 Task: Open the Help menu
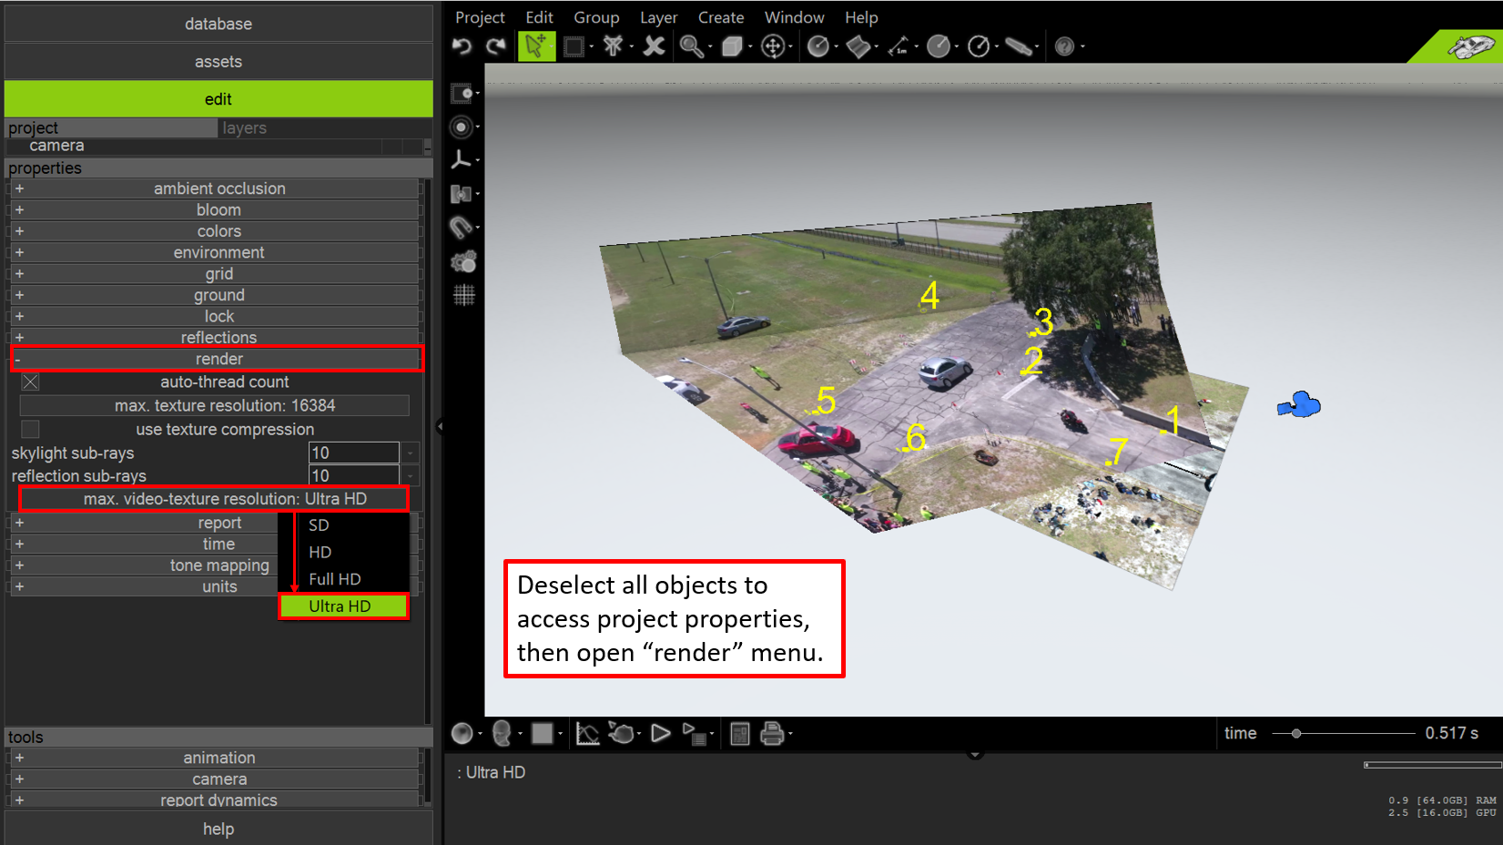pyautogui.click(x=861, y=17)
